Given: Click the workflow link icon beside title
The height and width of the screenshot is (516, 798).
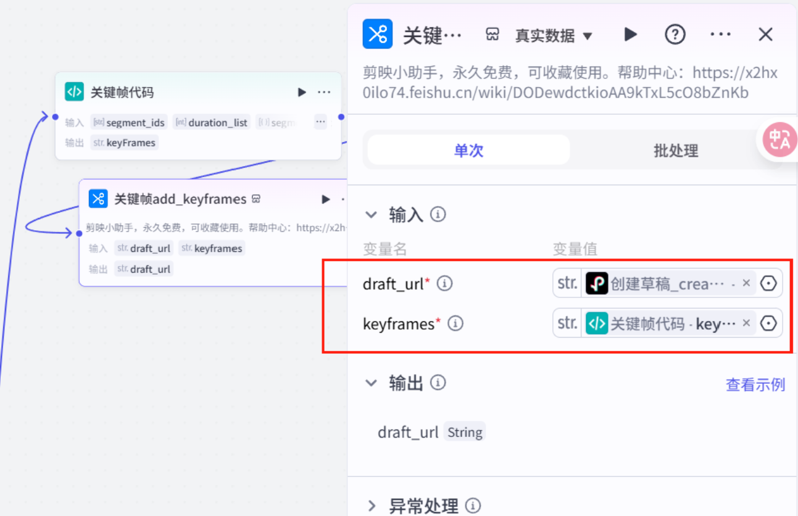Looking at the screenshot, I should point(492,35).
